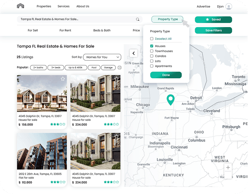Apply the Garage popular filter
Image resolution: width=248 pixels, height=194 pixels.
[108, 67]
